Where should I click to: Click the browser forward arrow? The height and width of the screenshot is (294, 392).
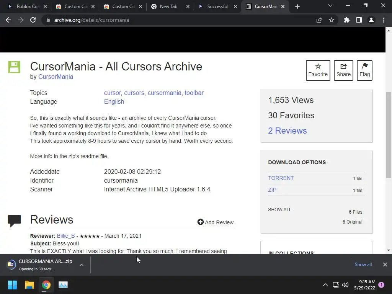point(21,20)
